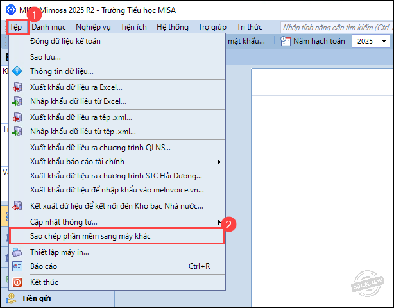Expand the Cập nhật thông tư submenu arrow
The height and width of the screenshot is (308, 394).
pos(219,222)
